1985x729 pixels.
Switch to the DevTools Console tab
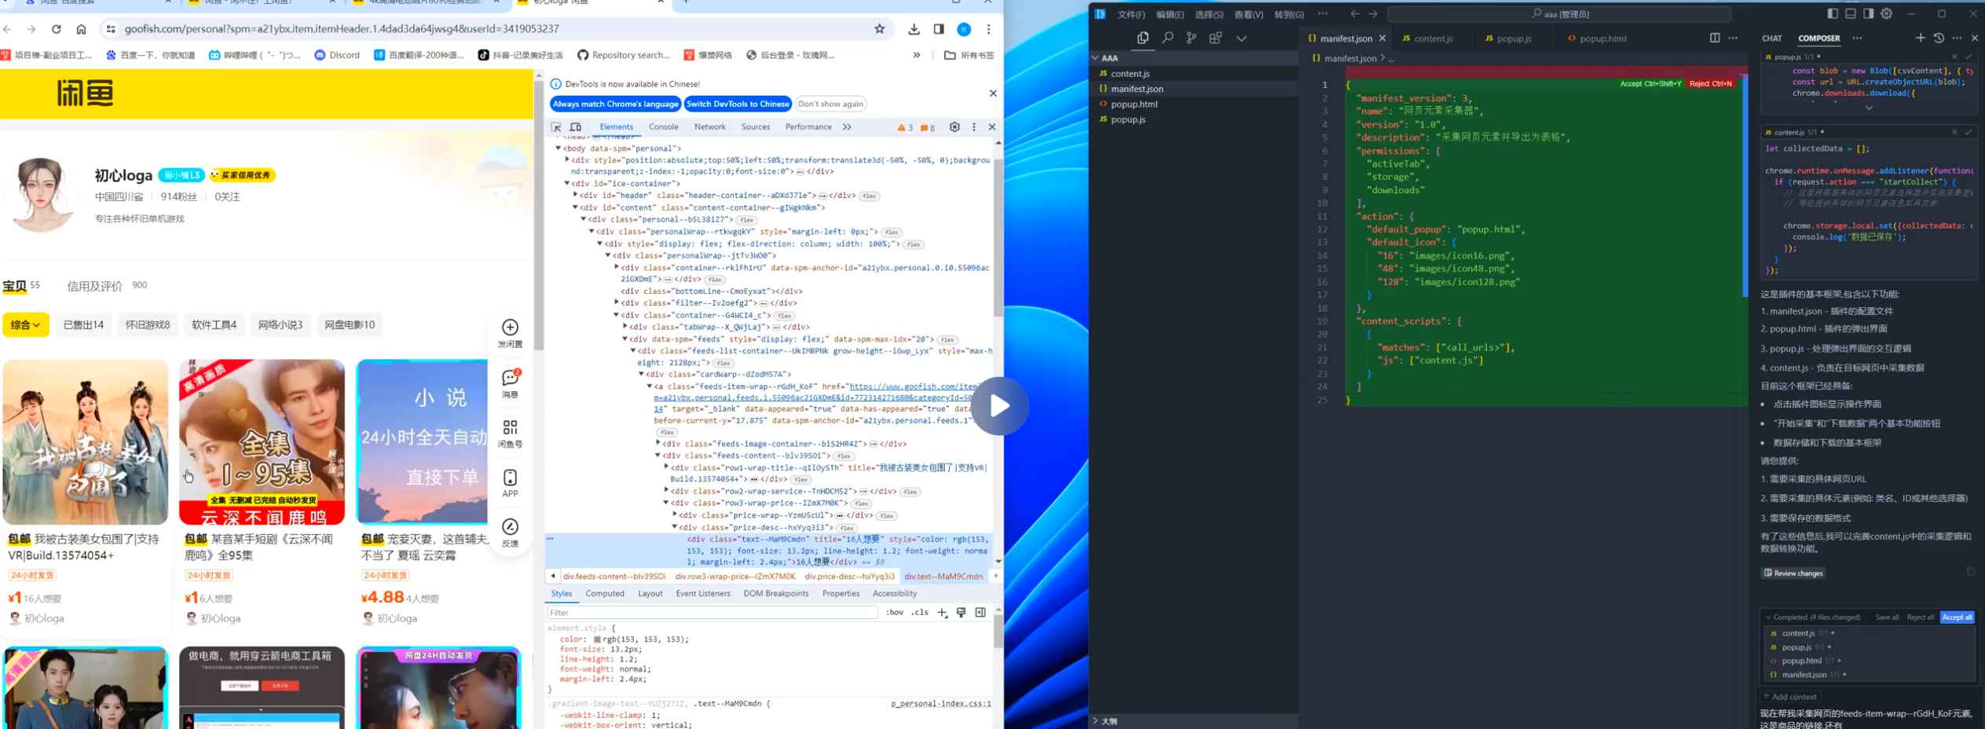(x=663, y=126)
